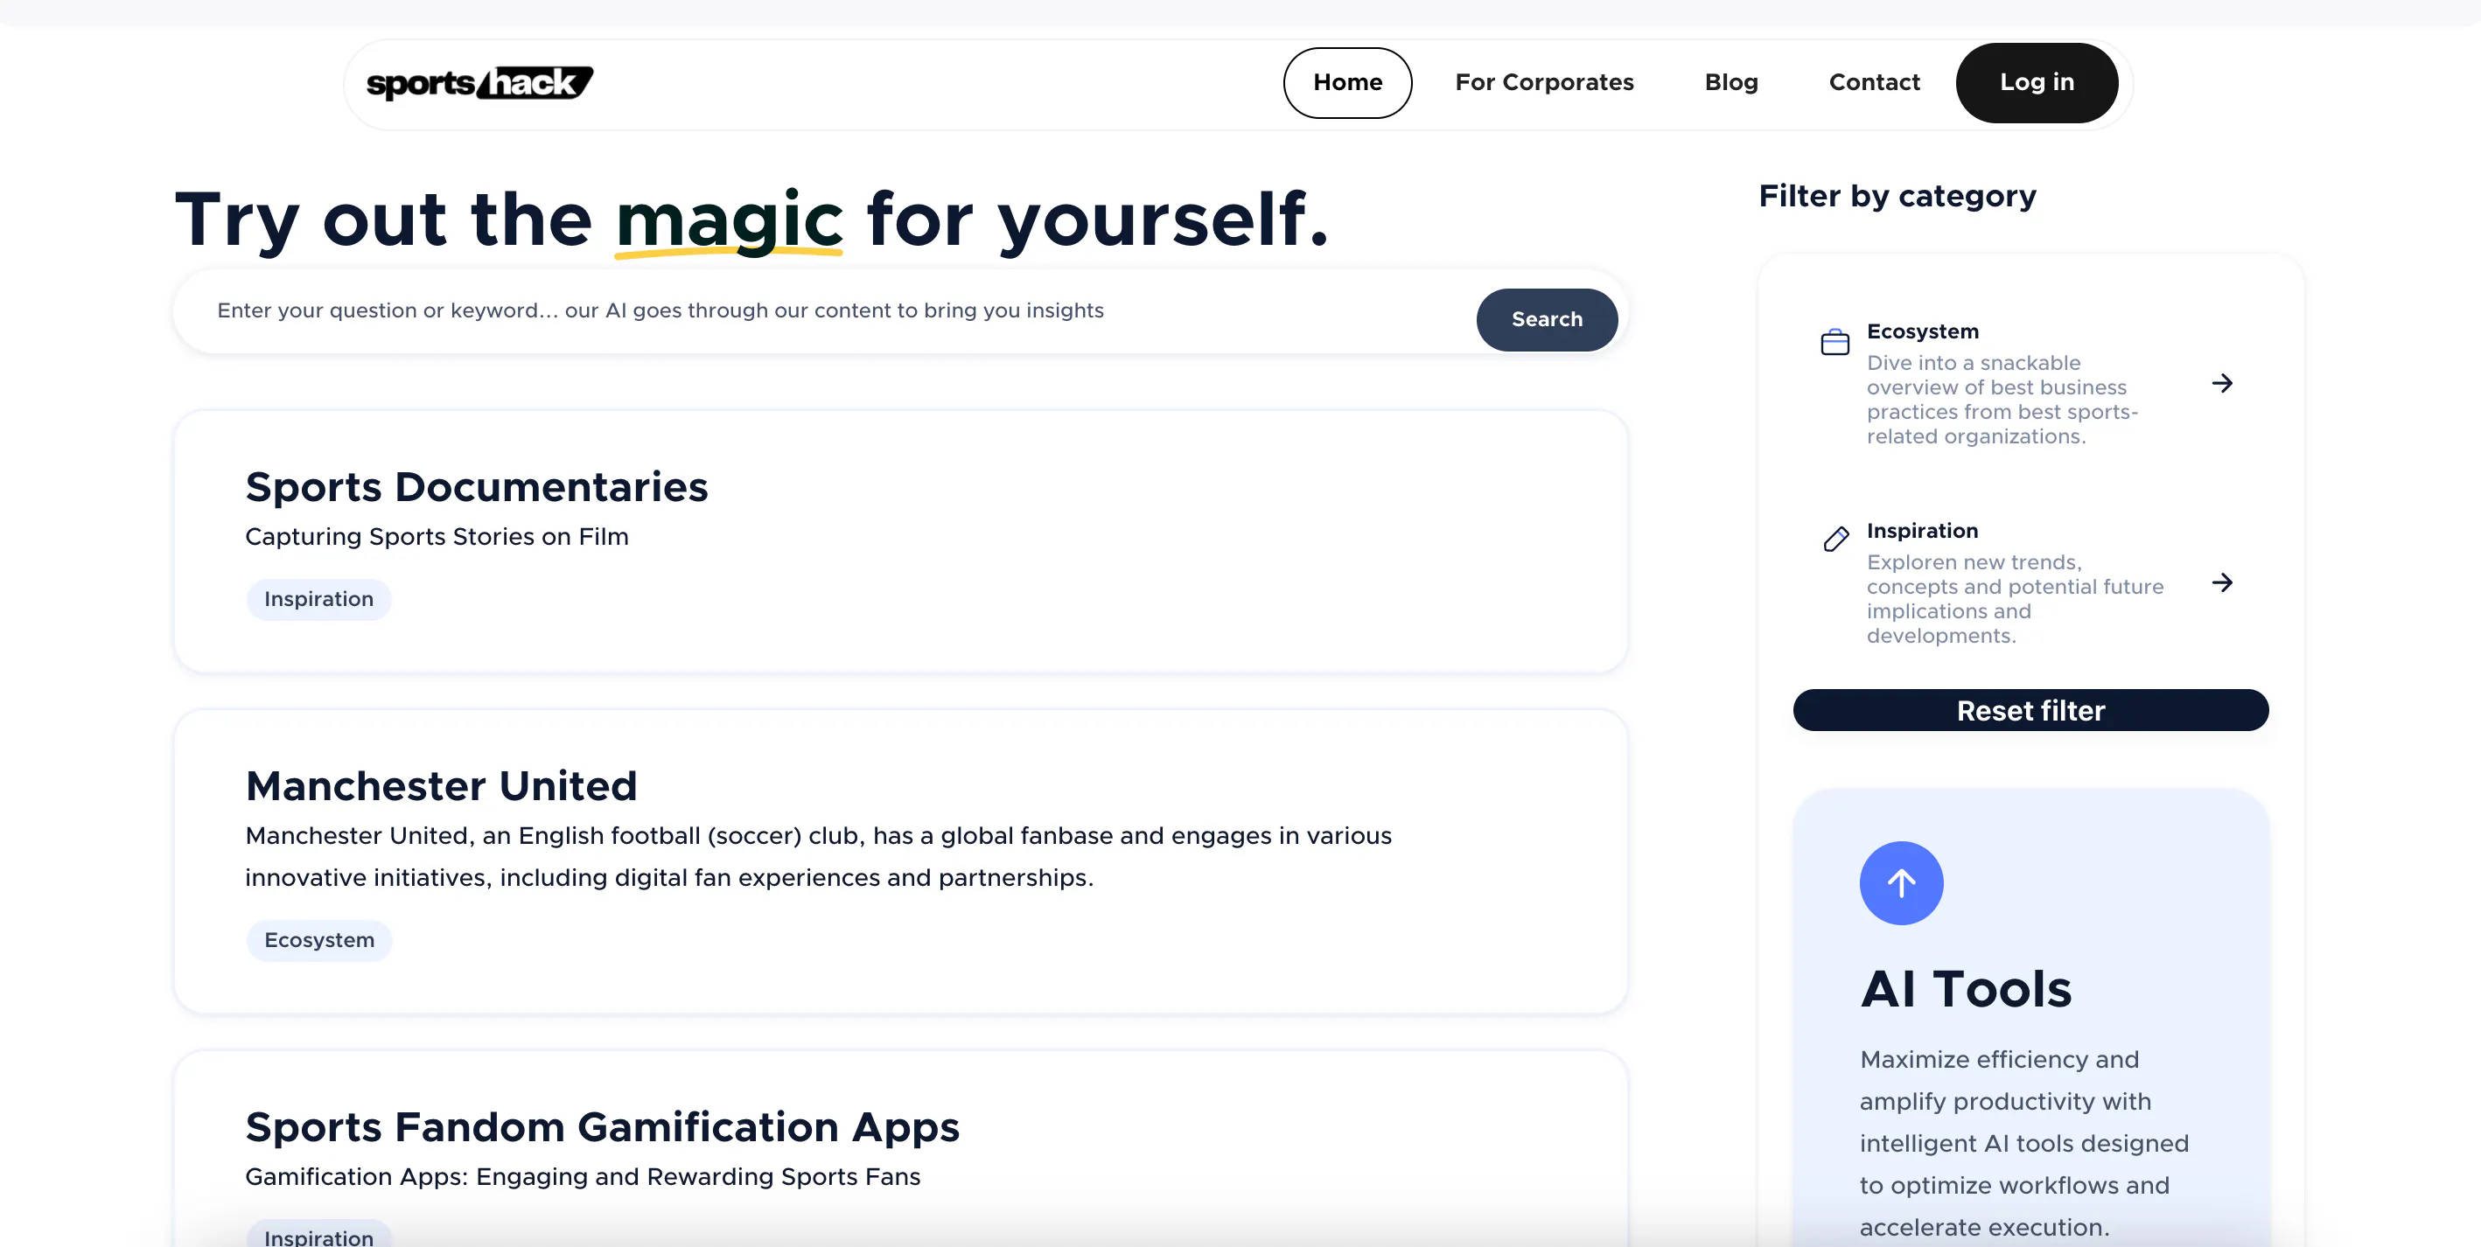Click 'Dive into a snackable overview' description

tap(2002, 400)
